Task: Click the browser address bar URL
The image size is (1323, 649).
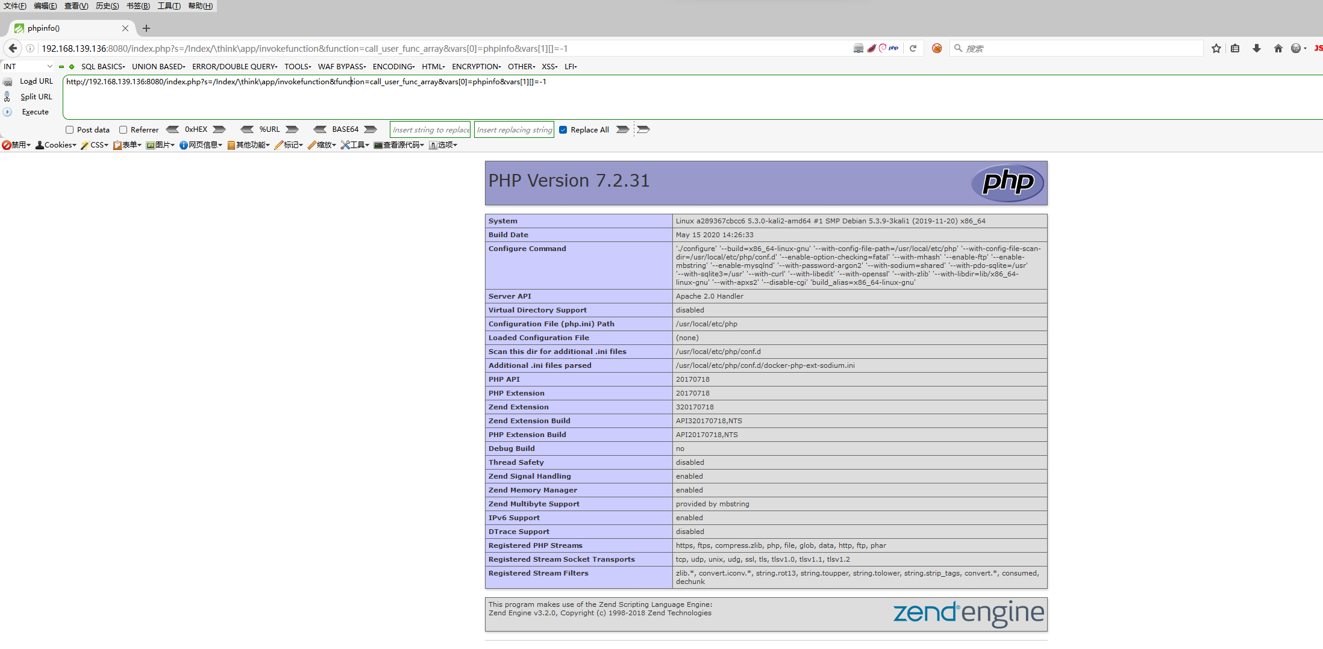Action: pyautogui.click(x=304, y=48)
